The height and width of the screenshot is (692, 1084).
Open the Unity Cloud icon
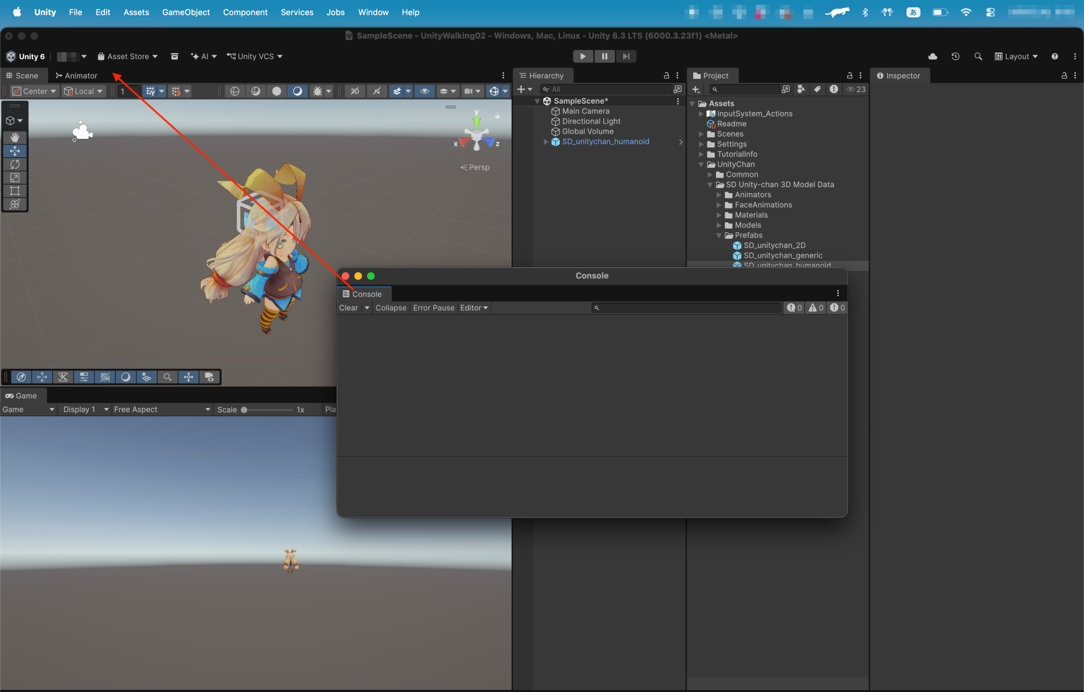(x=933, y=56)
